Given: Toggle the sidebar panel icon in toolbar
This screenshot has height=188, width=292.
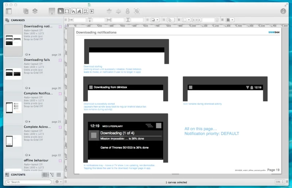Looking at the screenshot, I should (x=9, y=11).
